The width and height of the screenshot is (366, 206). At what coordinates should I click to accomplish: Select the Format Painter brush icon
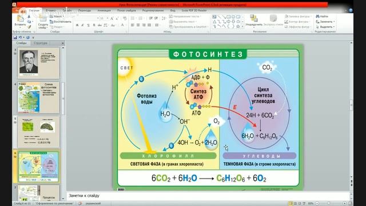click(x=29, y=27)
